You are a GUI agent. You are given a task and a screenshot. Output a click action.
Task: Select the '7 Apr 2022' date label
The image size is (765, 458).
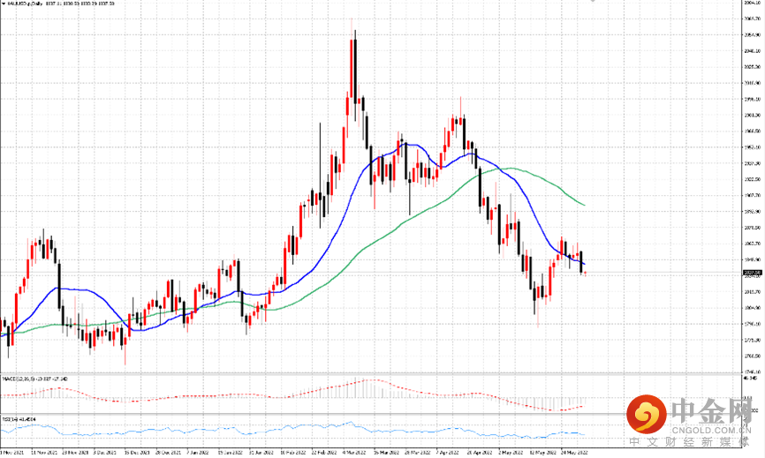click(x=449, y=453)
